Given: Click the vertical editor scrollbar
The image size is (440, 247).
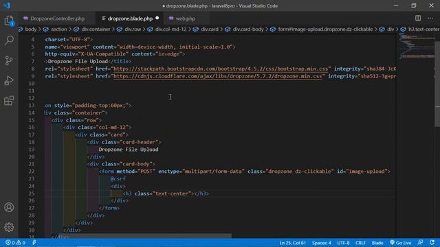Looking at the screenshot, I should [x=437, y=84].
